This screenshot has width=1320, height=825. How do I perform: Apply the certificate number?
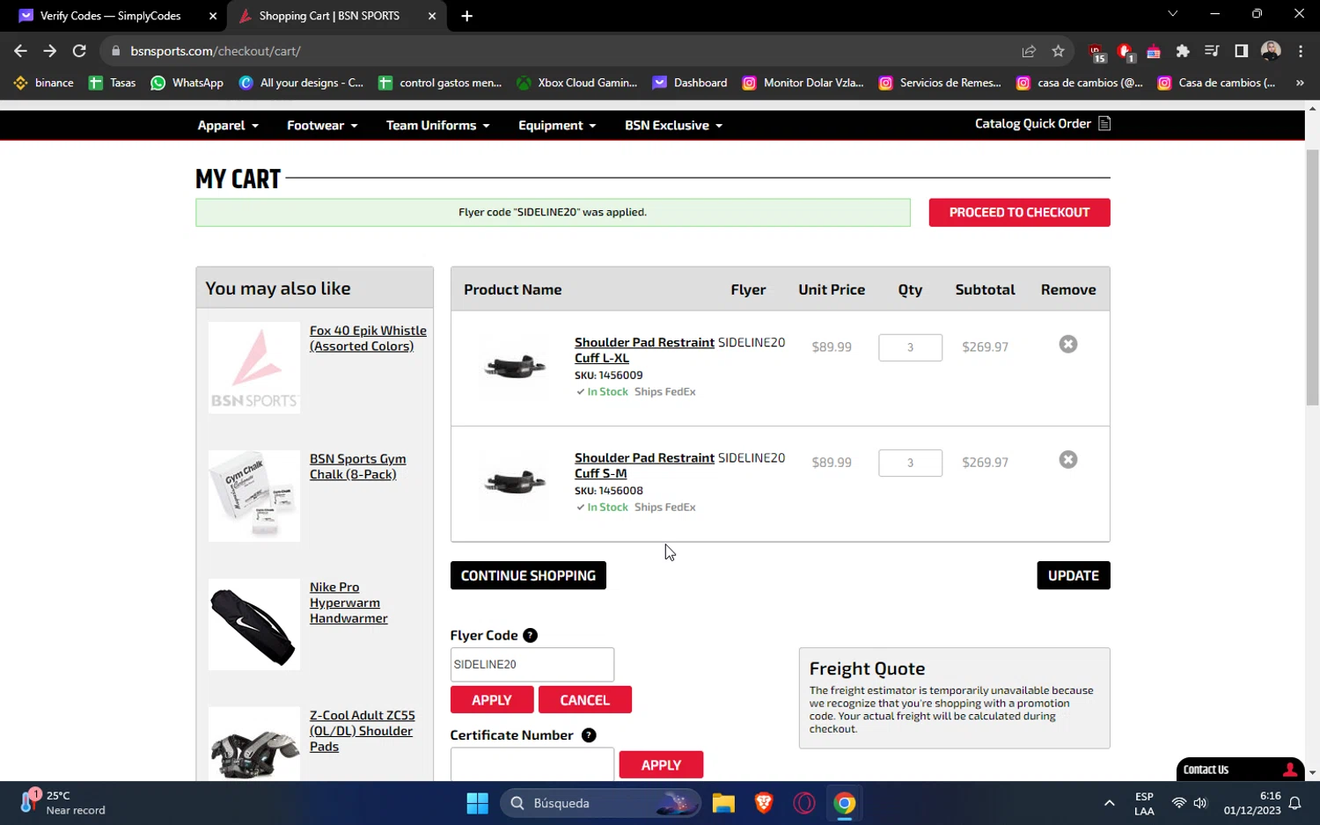click(661, 765)
